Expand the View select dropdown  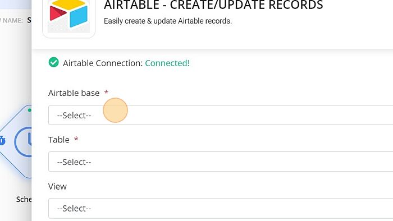(221, 208)
